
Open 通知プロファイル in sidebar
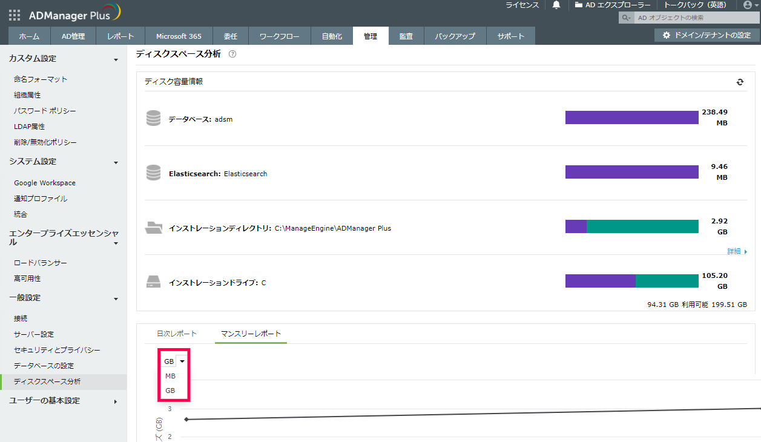[x=41, y=199]
